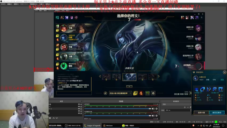227x128 pixels.
Task: Expand the skin chroma up-arrow button
Action: [129, 86]
